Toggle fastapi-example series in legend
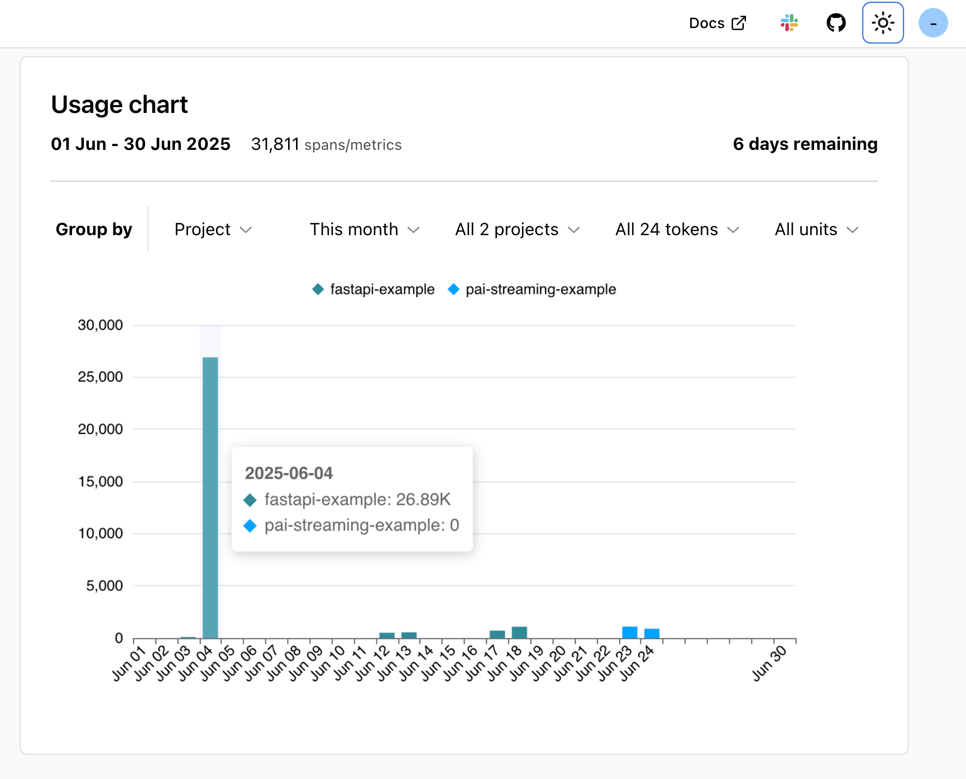Screen dimensions: 966x779 tap(382, 289)
